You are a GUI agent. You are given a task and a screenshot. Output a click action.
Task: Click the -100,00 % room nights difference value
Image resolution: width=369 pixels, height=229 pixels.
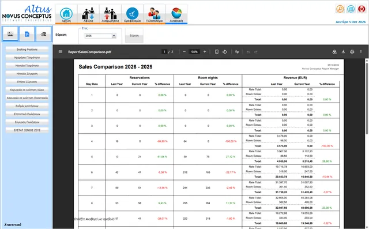coord(231,141)
